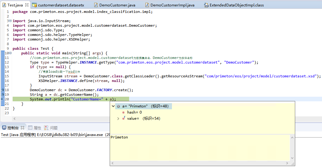
Task: Close the 控制台 console view
Action: point(22,128)
